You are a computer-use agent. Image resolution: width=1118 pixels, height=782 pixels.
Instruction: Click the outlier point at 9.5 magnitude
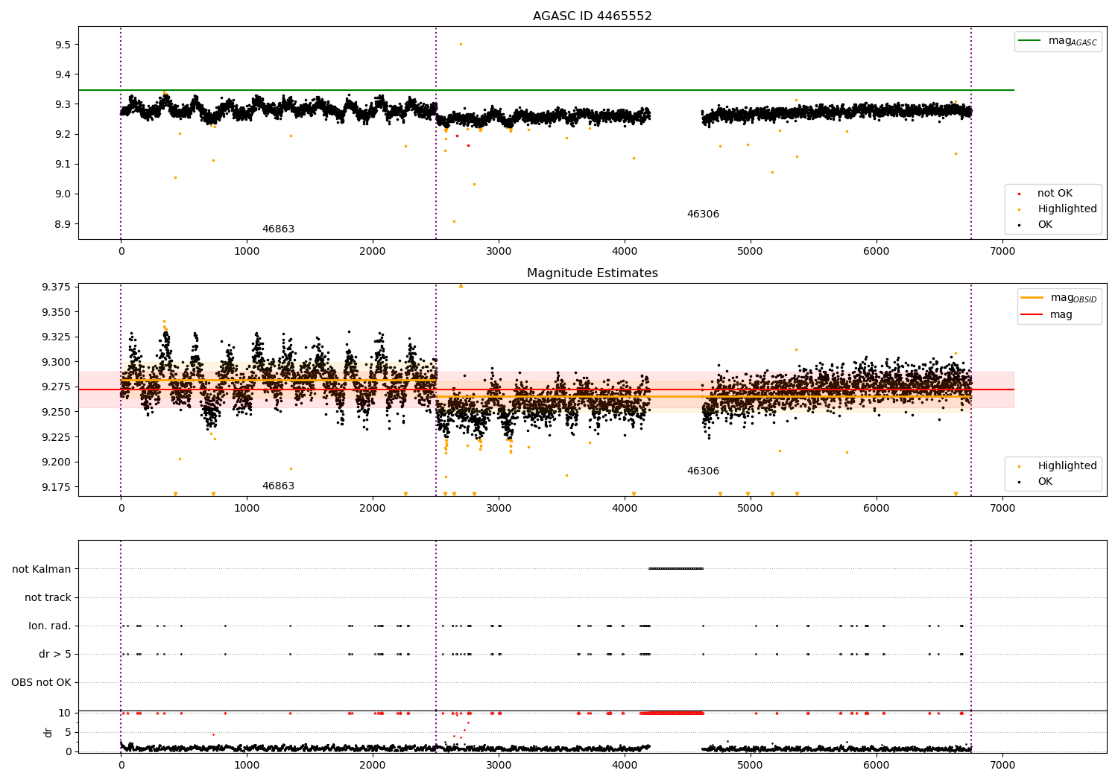(461, 44)
